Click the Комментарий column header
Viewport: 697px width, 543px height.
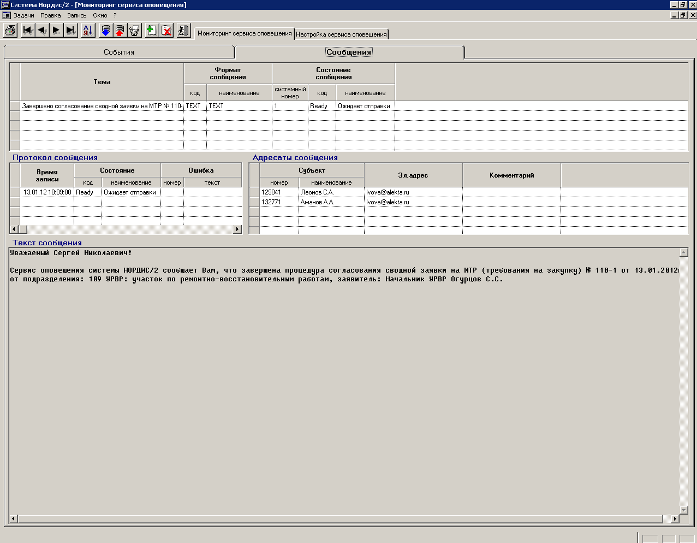511,175
